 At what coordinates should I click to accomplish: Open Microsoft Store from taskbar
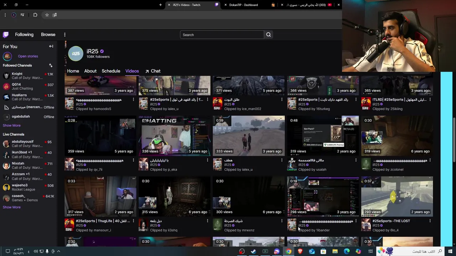point(323,251)
